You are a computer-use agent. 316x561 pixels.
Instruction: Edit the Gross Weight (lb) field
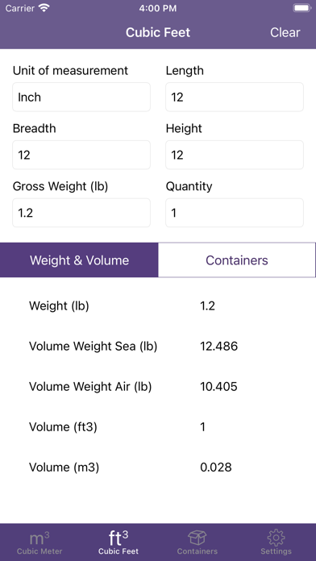[81, 213]
